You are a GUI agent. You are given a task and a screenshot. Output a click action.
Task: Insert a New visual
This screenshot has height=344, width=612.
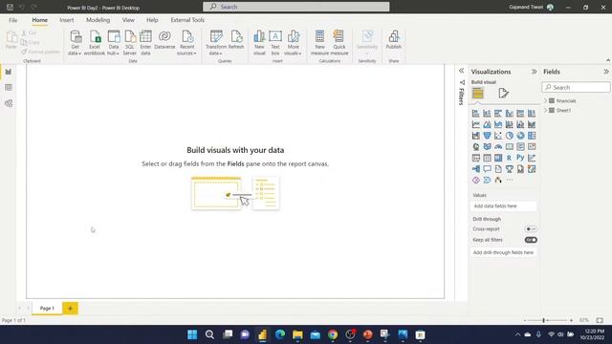tap(259, 43)
